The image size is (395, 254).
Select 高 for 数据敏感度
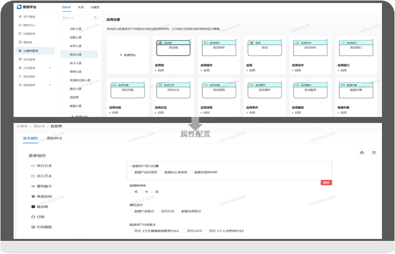152,192
